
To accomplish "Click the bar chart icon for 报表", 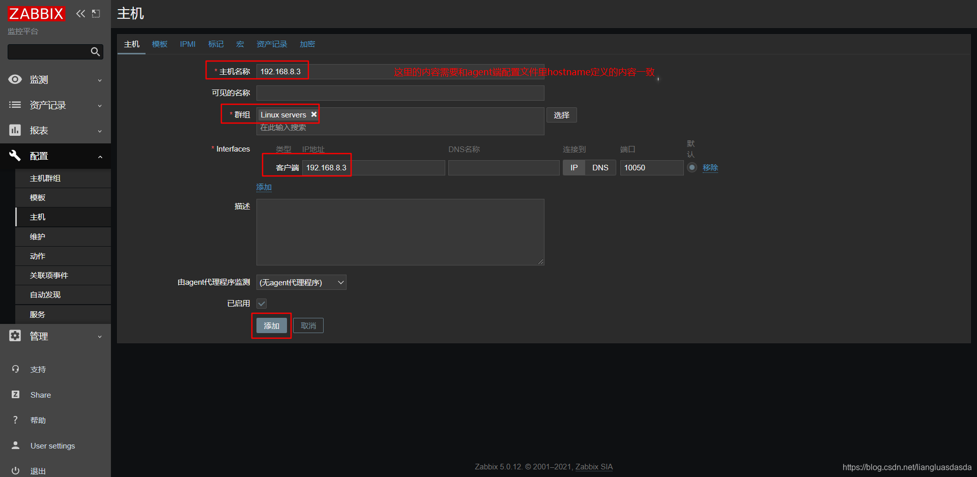I will [x=15, y=130].
